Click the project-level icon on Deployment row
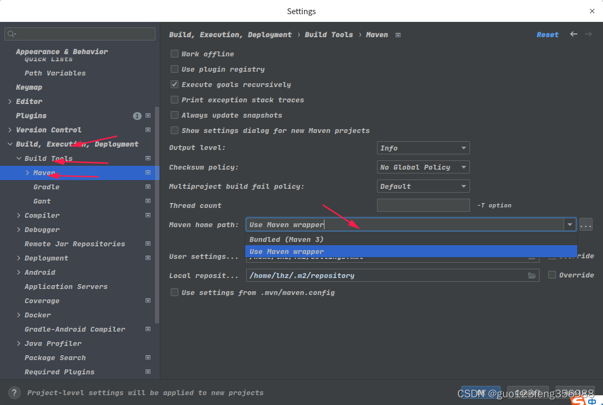The width and height of the screenshot is (603, 405). click(x=148, y=258)
